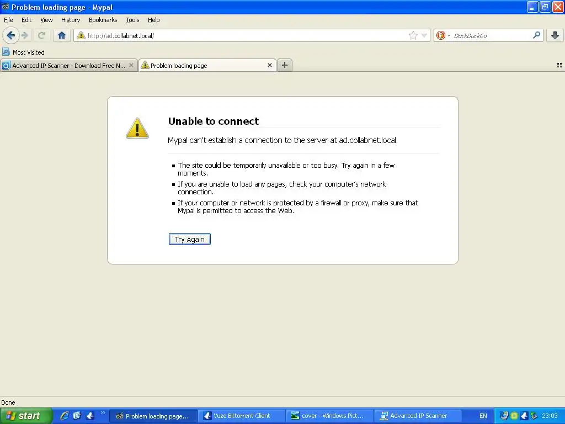This screenshot has height=424, width=565.
Task: Click the Try Again button
Action: [x=190, y=239]
